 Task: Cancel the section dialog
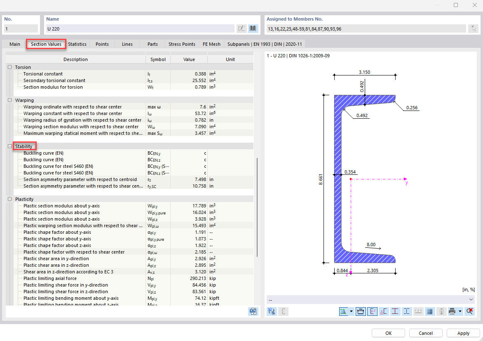[x=425, y=333]
